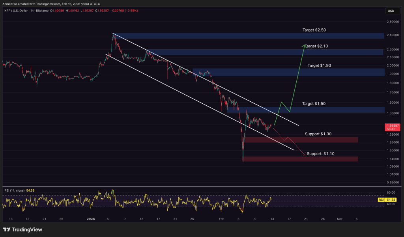Click the red 1.39287 price badge
The image size is (404, 237).
[392, 125]
